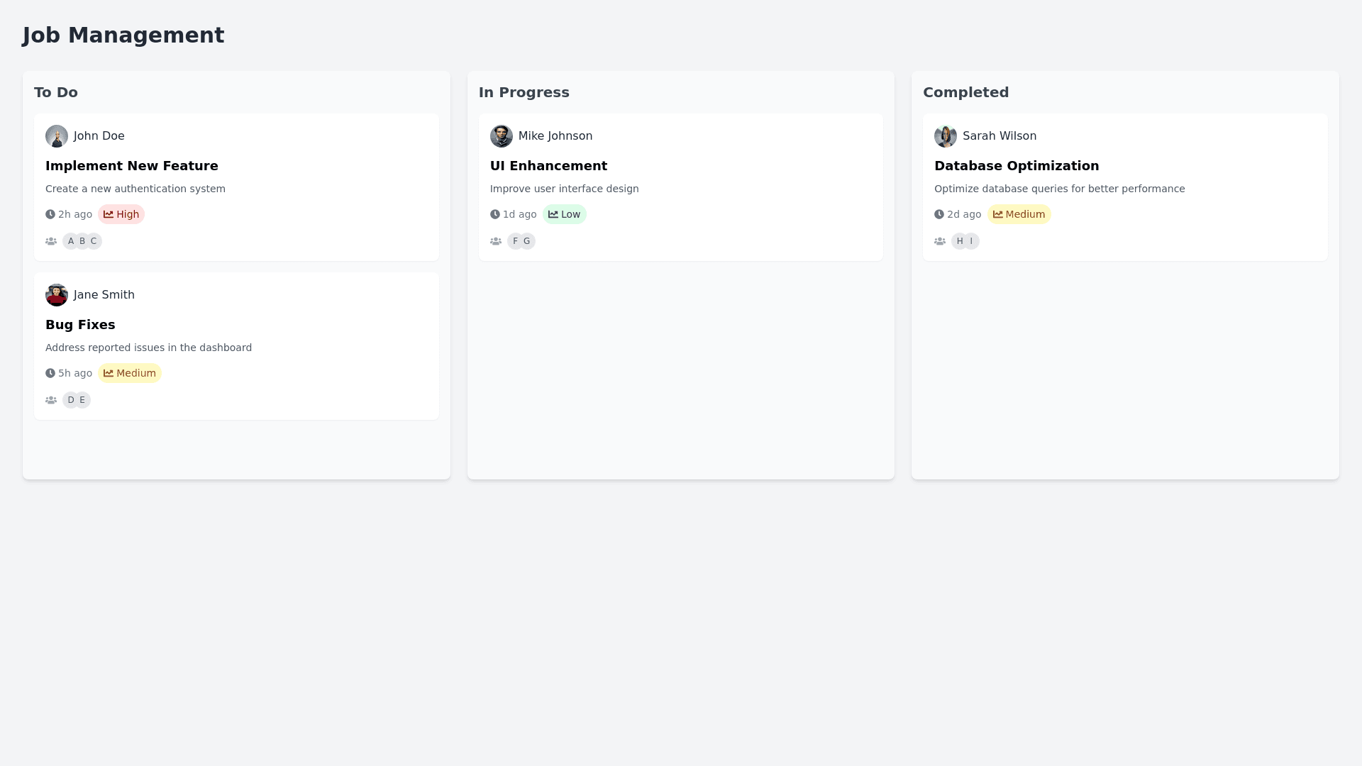
Task: Select team member circle A
Action: (70, 241)
